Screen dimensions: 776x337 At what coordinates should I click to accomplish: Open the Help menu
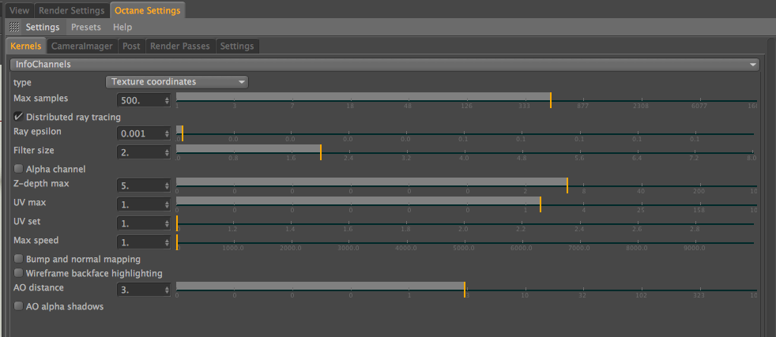pos(122,27)
